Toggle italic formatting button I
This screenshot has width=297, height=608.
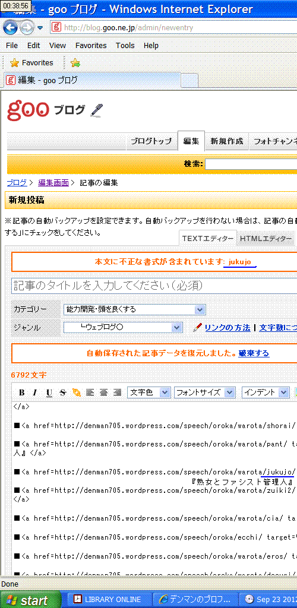[35, 393]
